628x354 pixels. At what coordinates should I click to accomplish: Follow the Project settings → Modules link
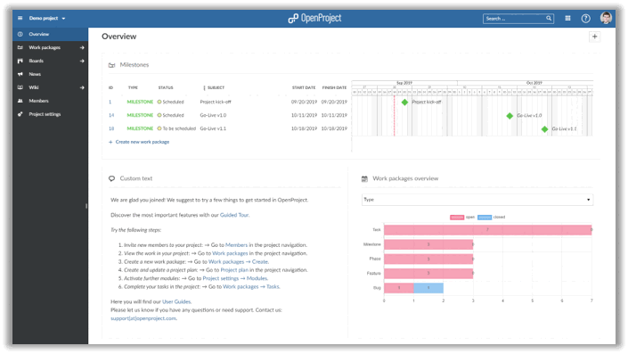(x=235, y=278)
